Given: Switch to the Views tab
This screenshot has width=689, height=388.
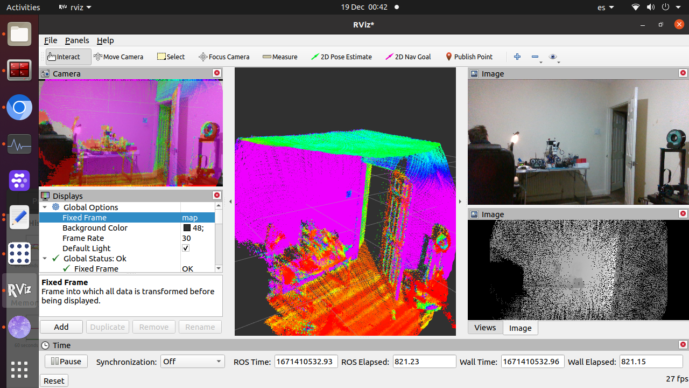Looking at the screenshot, I should click(485, 328).
